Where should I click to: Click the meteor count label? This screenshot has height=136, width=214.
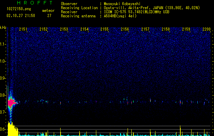click(48, 11)
